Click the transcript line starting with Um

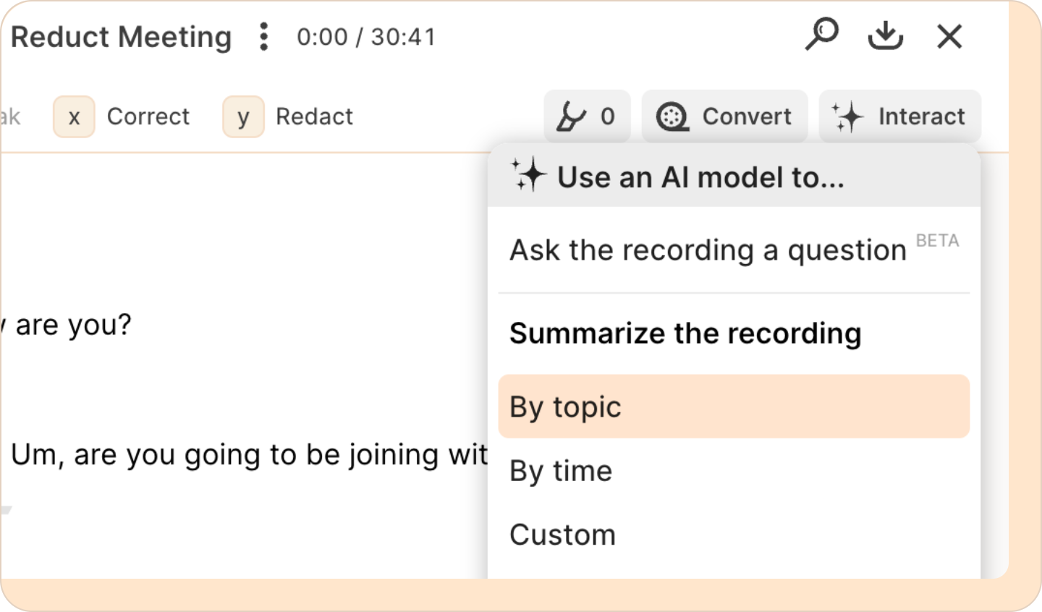[x=250, y=455]
